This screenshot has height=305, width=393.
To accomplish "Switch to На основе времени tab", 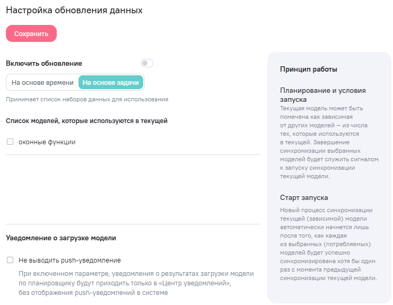I will coord(42,83).
